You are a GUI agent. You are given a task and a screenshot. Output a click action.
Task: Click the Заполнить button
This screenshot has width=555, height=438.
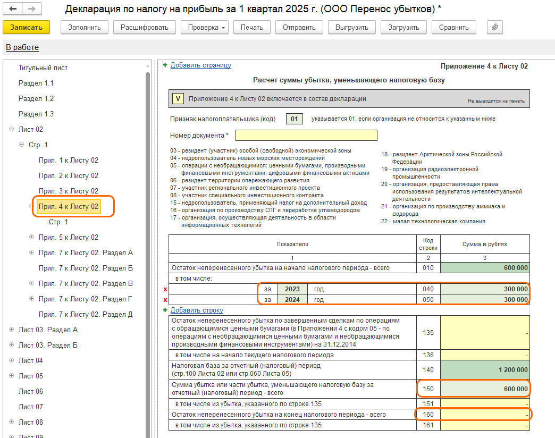tap(85, 27)
